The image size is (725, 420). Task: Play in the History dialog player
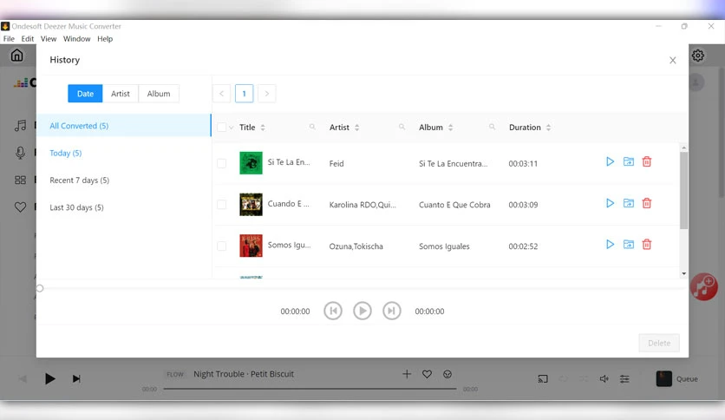[362, 311]
